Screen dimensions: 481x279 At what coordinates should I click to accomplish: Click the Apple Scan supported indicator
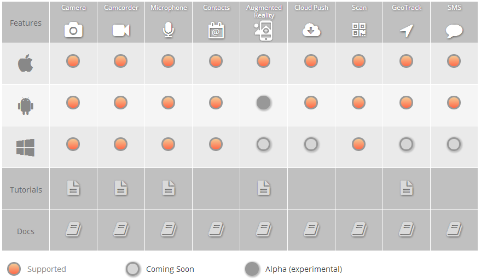click(359, 61)
